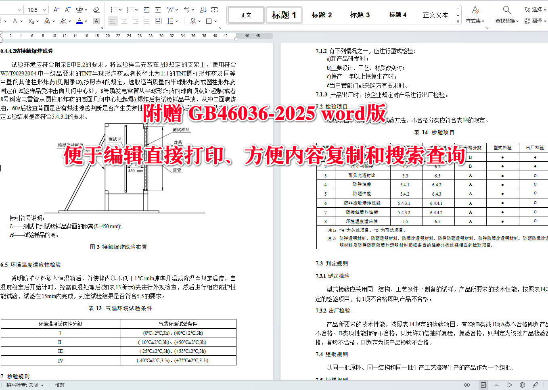Clear formatting with the eraser icon
Image resolution: width=548 pixels, height=390 pixels.
pyautogui.click(x=96, y=10)
